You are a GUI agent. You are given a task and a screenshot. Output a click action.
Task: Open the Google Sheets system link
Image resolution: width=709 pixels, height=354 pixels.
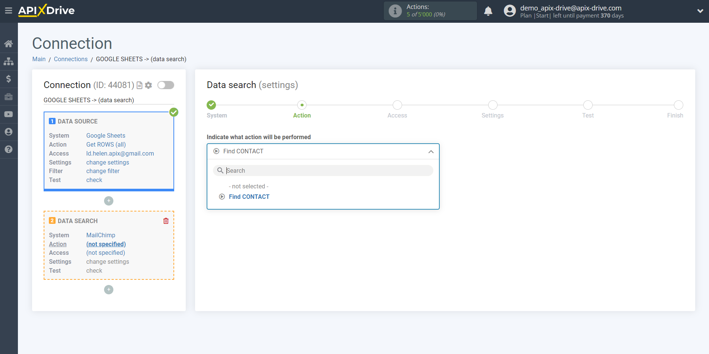tap(106, 135)
